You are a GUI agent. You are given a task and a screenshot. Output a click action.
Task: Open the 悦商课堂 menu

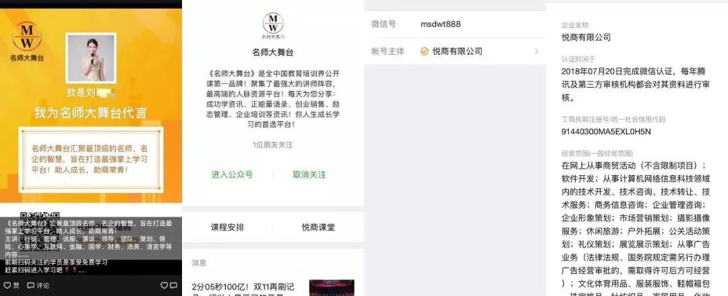click(x=318, y=227)
